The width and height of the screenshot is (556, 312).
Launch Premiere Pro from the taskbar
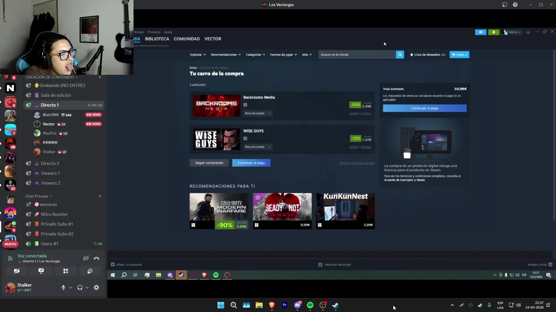pos(285,305)
